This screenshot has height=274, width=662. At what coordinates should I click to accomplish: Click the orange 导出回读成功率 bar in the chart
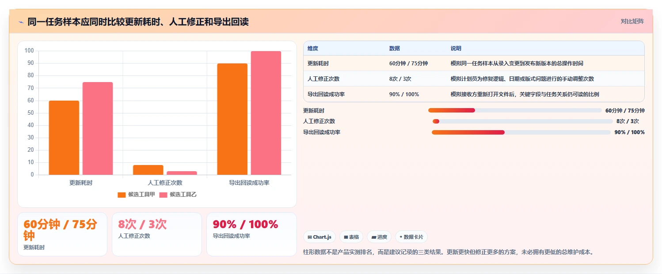point(232,119)
